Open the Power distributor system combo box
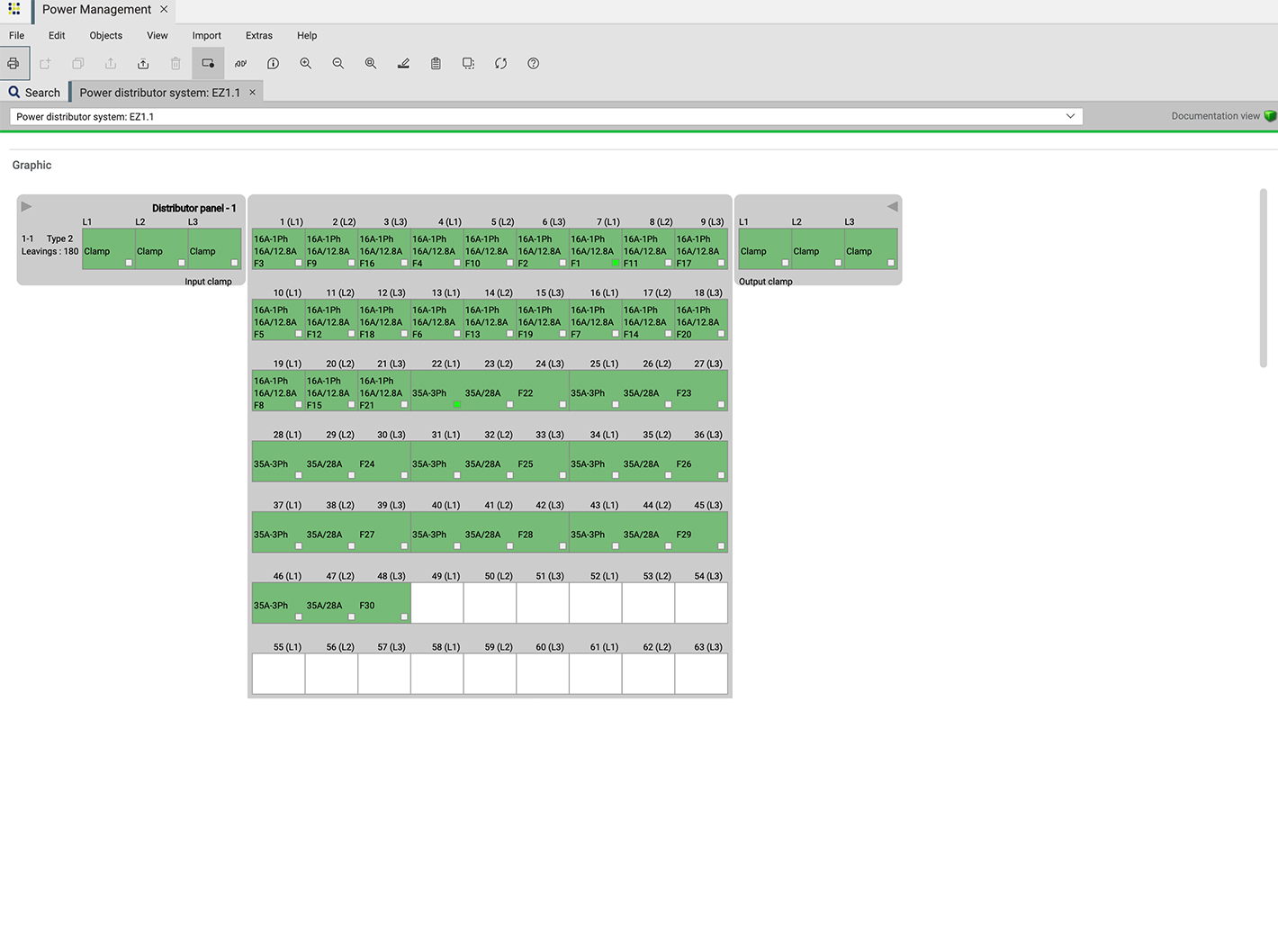The image size is (1278, 927). click(1070, 115)
